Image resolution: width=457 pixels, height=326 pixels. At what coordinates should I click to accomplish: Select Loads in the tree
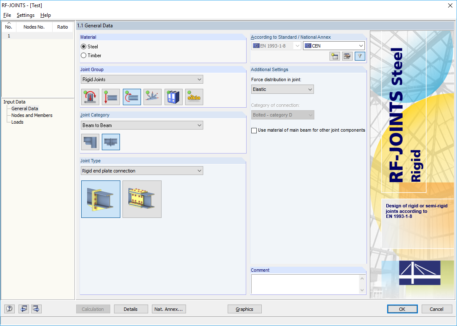pyautogui.click(x=17, y=122)
